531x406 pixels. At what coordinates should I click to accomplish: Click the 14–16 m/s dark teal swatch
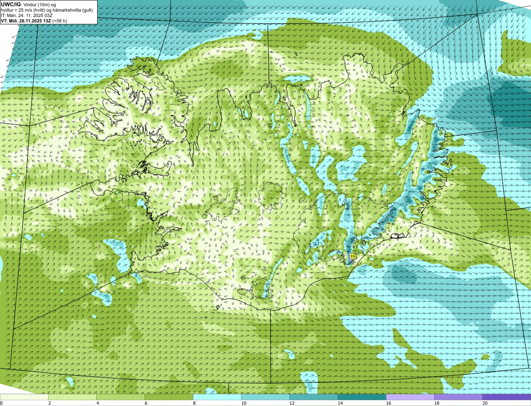[362, 397]
